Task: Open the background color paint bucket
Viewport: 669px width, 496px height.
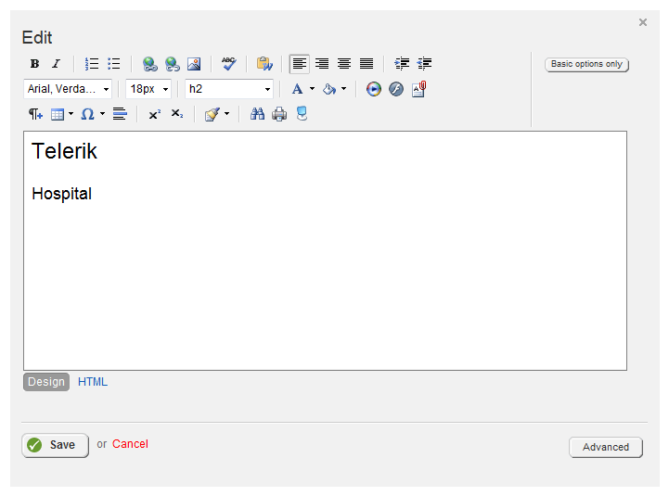Action: [x=329, y=89]
